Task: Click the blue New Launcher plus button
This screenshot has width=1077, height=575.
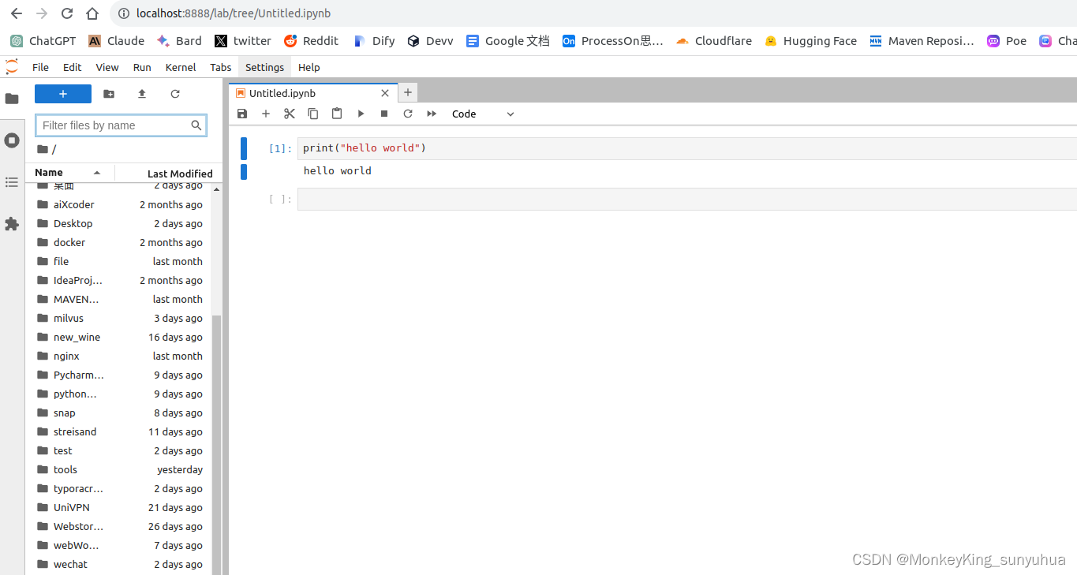Action: coord(63,94)
